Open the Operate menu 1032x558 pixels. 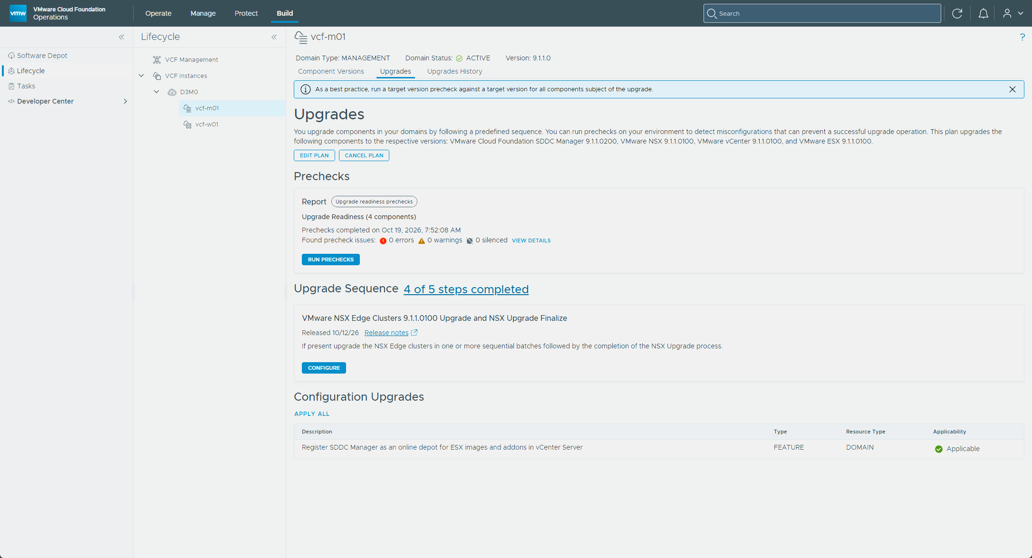(x=158, y=13)
